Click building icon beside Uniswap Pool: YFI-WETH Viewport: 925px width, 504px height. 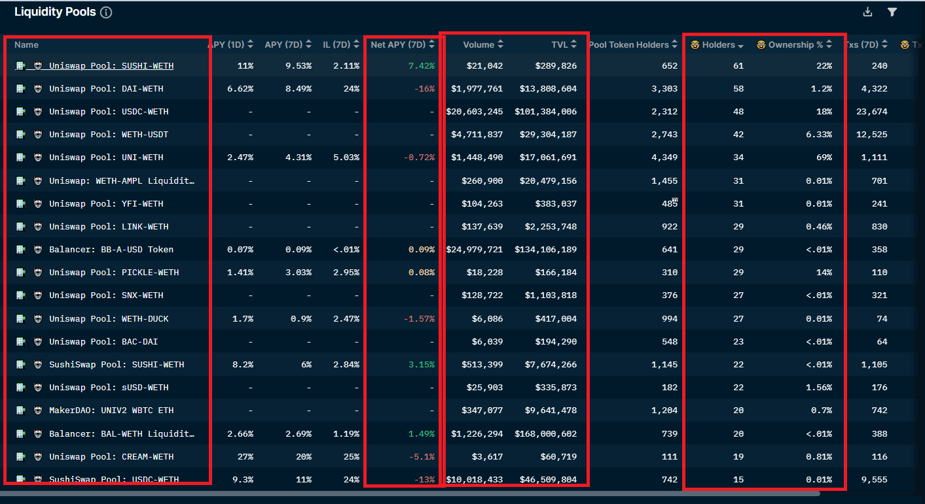[x=21, y=204]
